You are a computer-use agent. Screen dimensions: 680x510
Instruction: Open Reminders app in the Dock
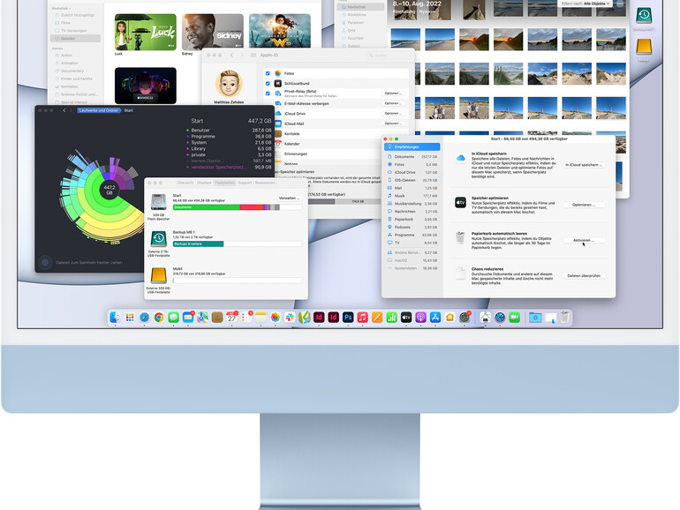pos(246,318)
